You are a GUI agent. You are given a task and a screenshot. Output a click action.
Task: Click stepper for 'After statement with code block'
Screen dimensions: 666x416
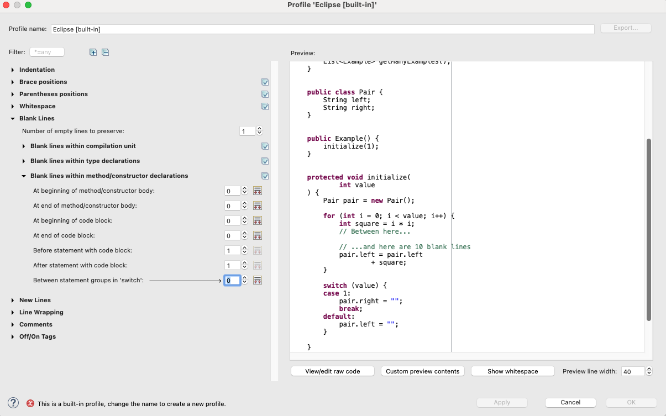tap(245, 265)
